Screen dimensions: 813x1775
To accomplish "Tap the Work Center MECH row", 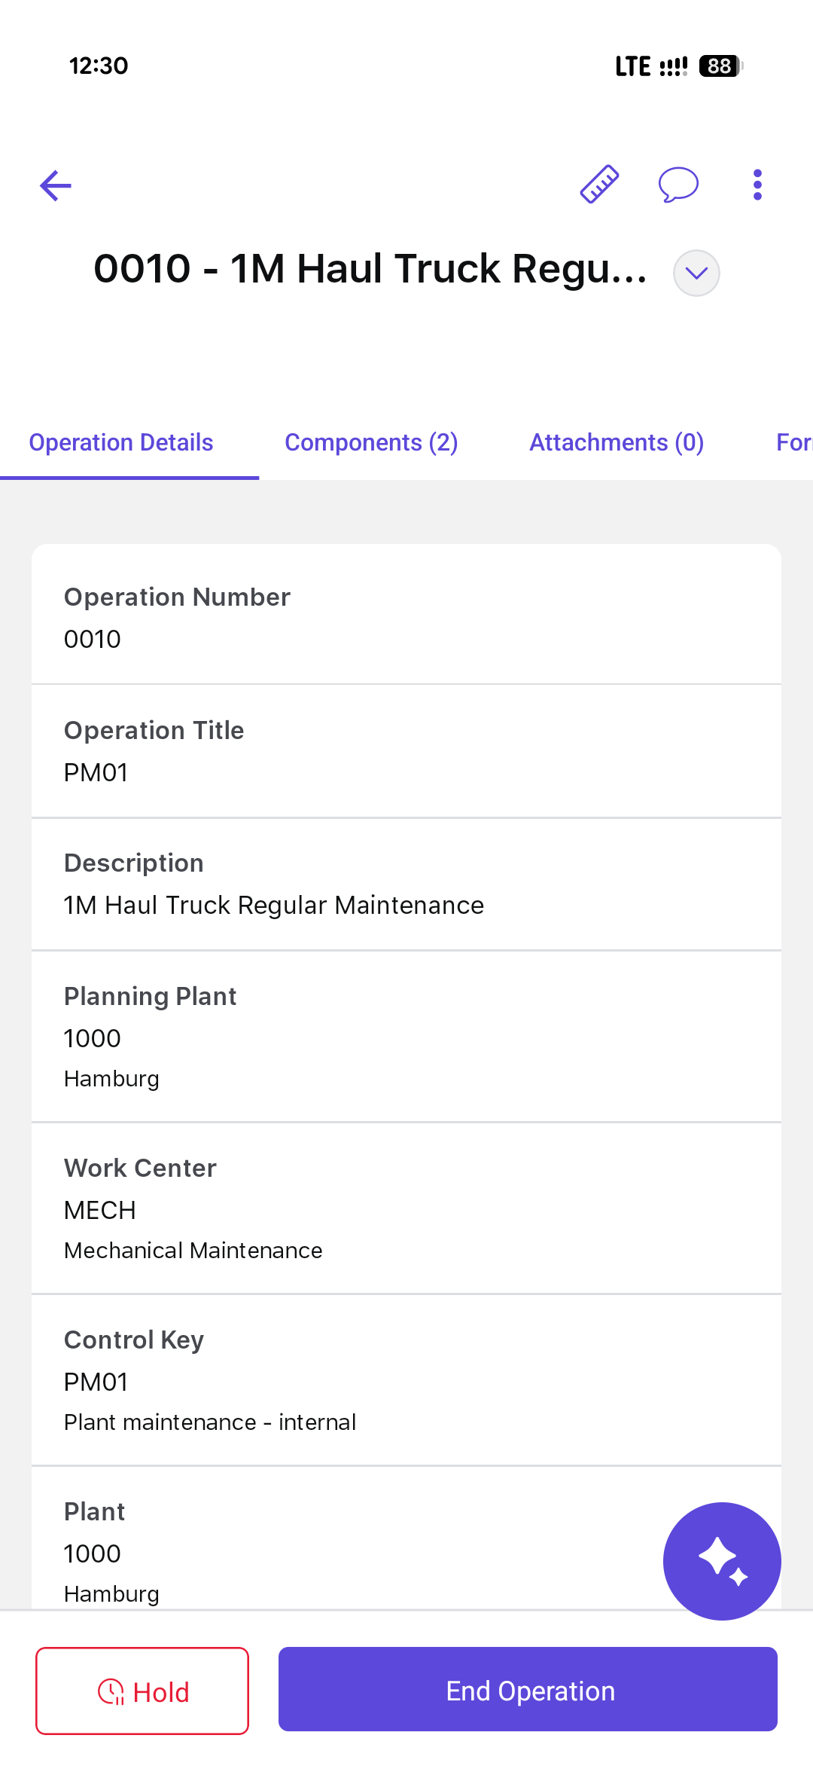I will 406,1208.
